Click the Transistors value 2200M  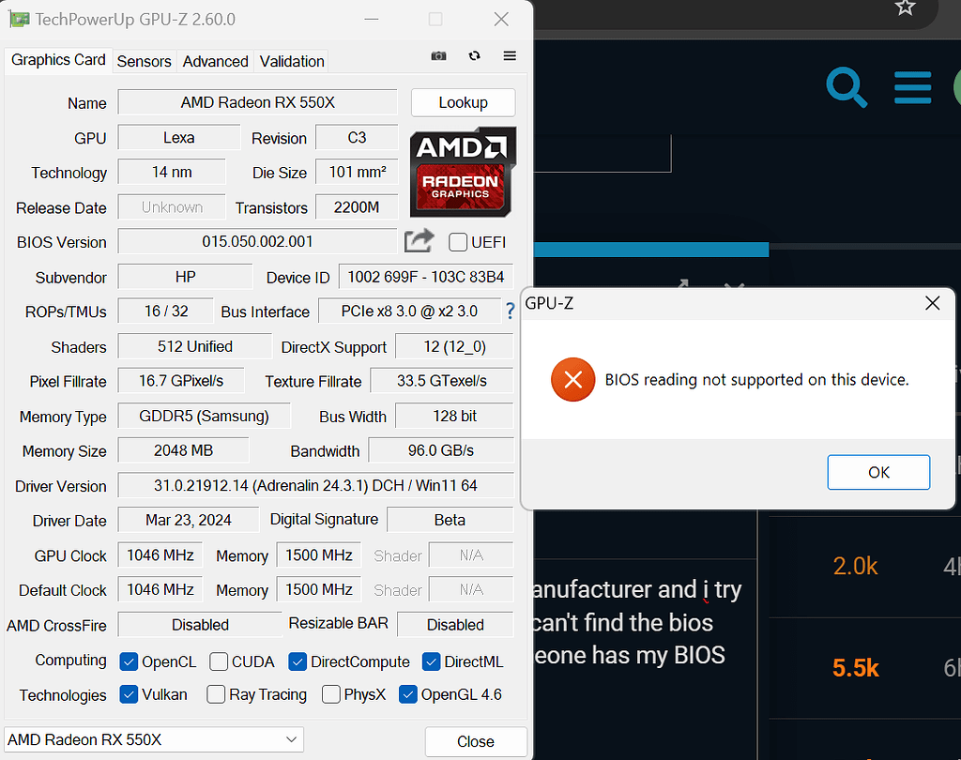point(357,207)
